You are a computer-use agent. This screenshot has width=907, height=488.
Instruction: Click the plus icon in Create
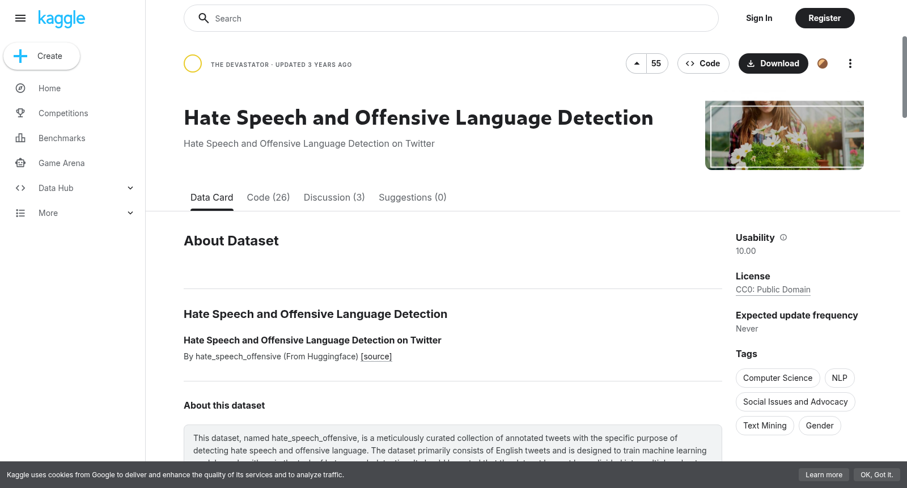click(x=20, y=56)
